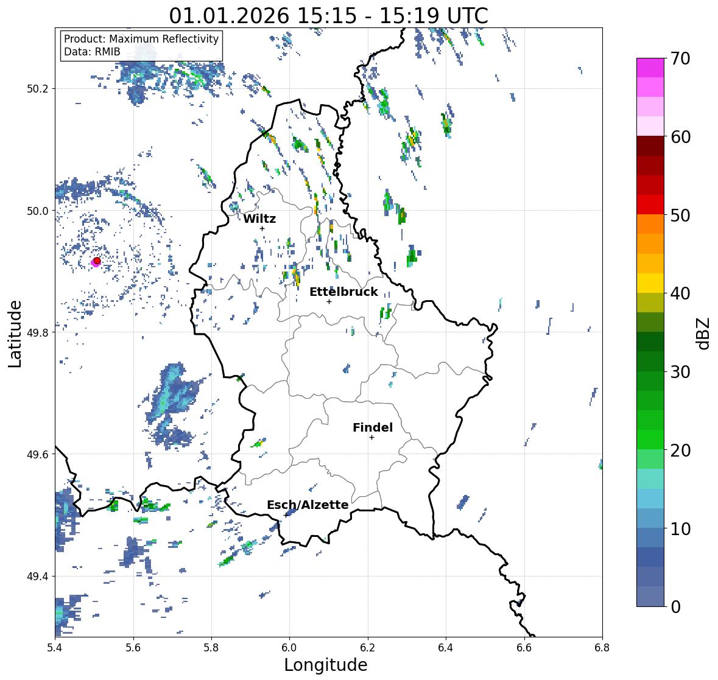Click longitude tick label 5.8

click(x=211, y=648)
